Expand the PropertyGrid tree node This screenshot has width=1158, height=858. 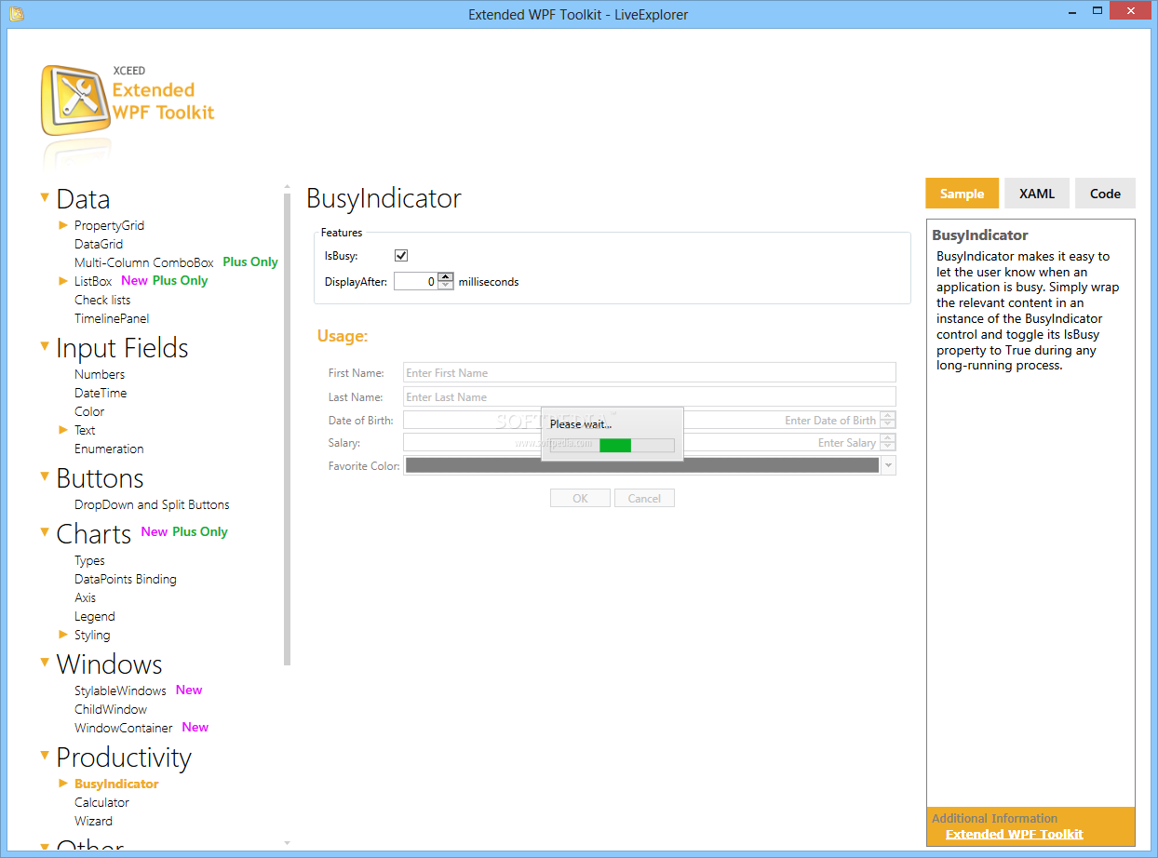point(63,225)
